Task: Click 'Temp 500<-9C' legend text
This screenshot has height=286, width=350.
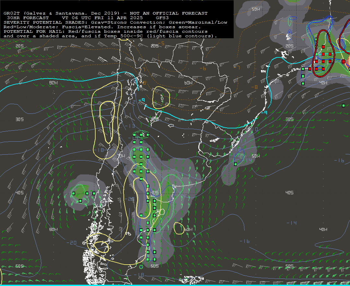Action: [123, 36]
